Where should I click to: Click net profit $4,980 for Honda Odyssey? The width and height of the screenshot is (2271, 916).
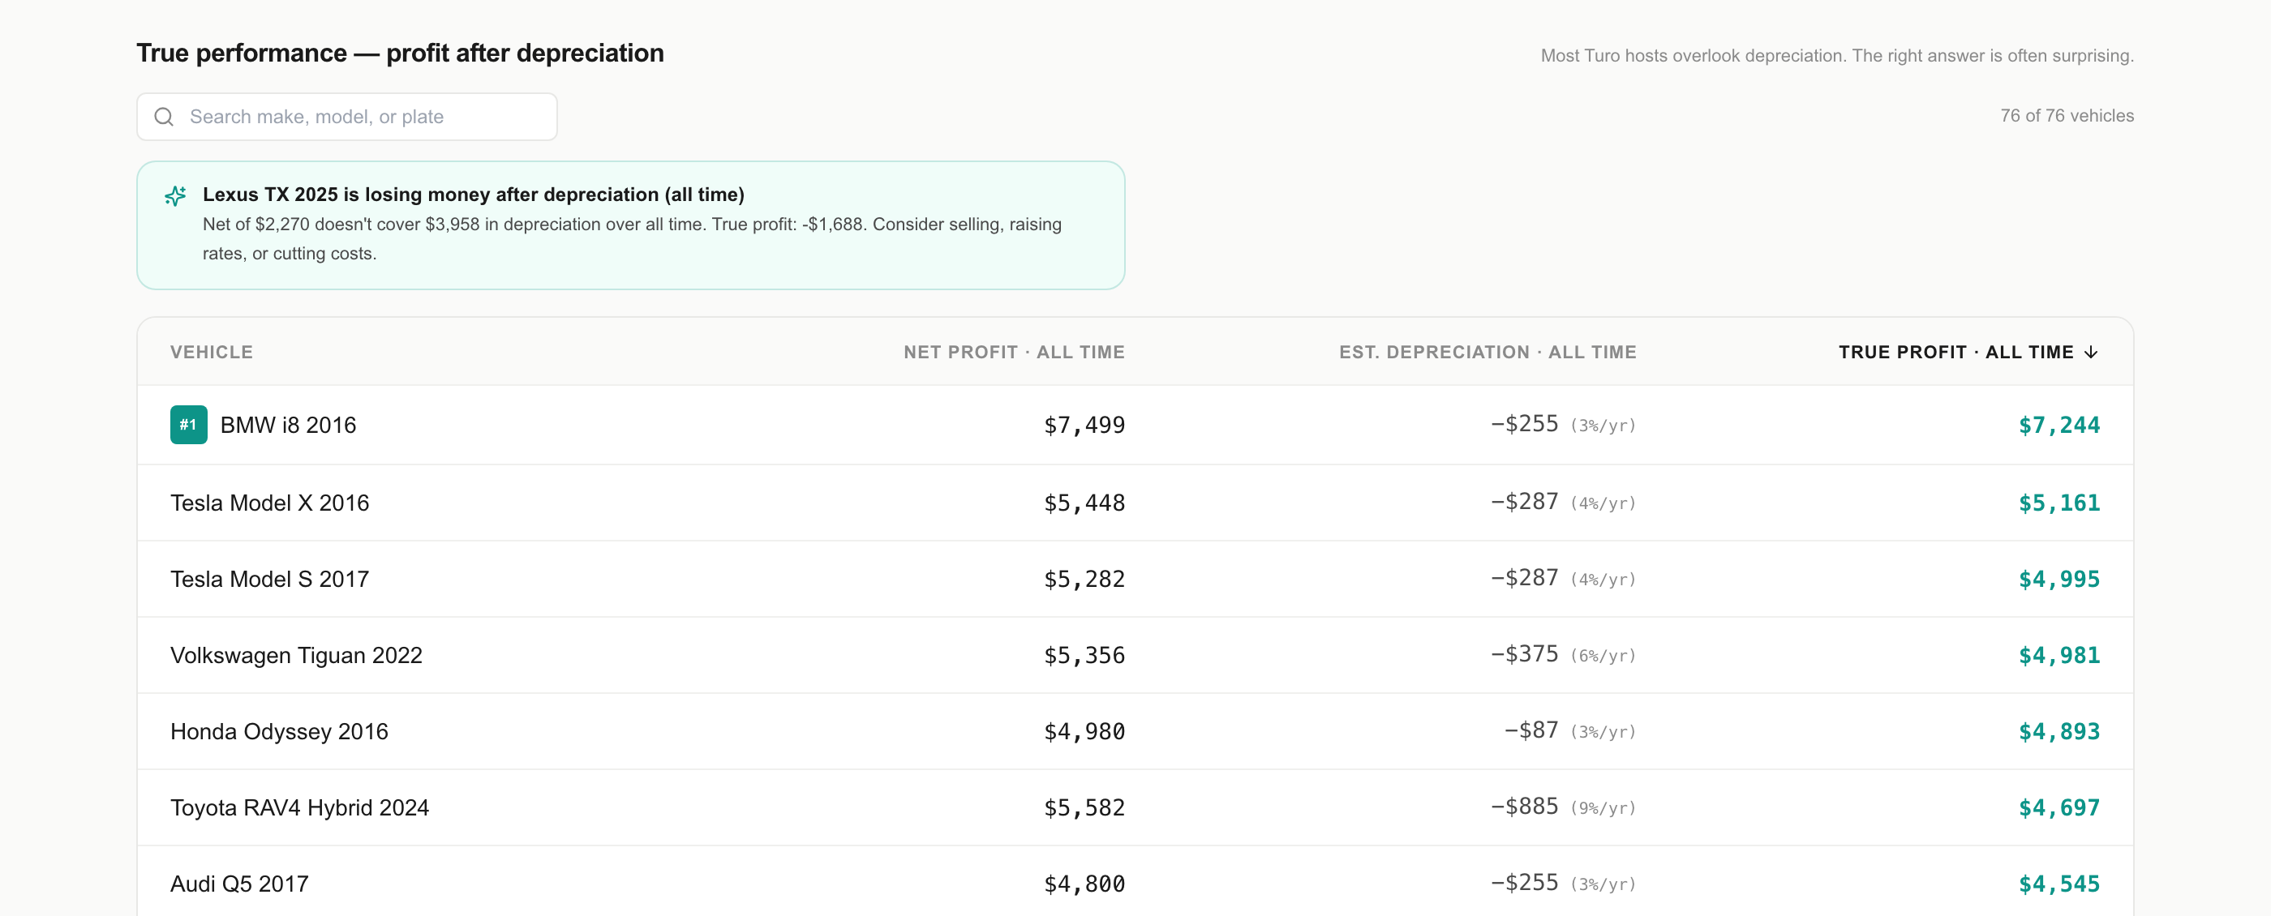point(1084,732)
